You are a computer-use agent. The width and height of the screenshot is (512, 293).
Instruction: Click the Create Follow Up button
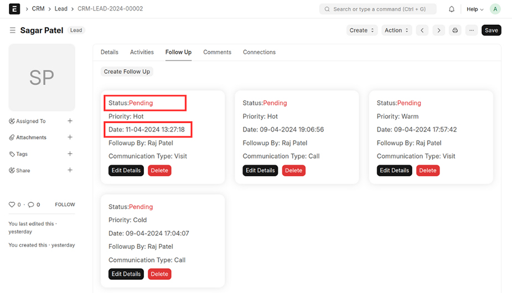[x=127, y=71]
